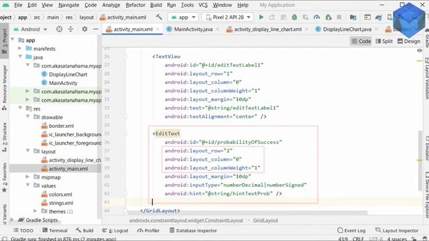Open the Layout Inspector
This screenshot has height=241, width=429.
[397, 230]
